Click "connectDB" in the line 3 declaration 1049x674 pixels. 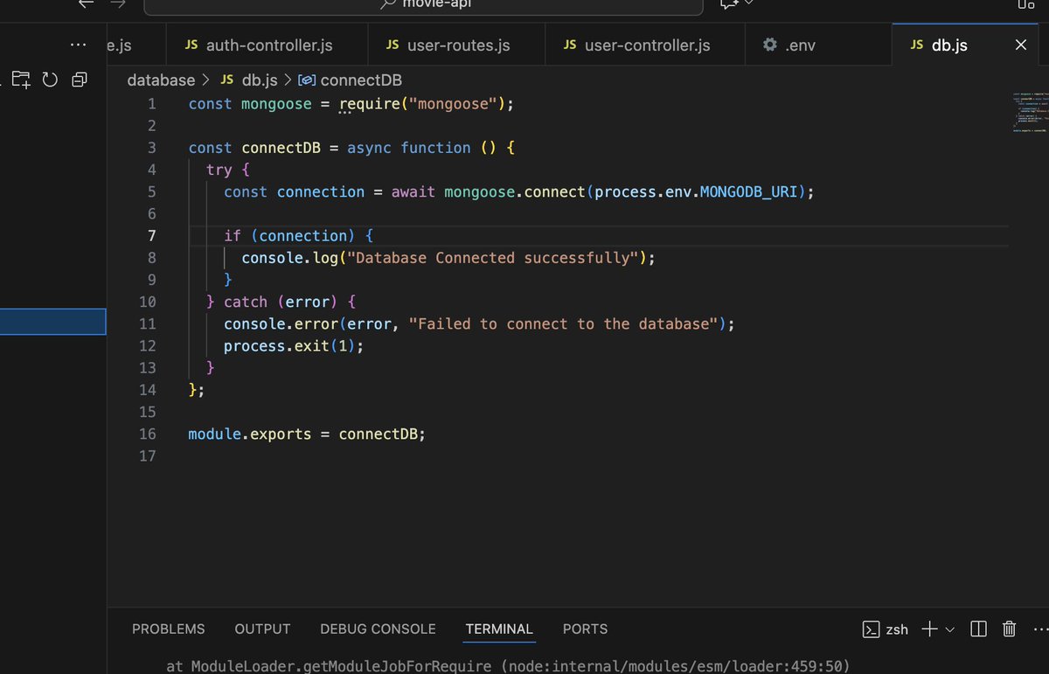(x=281, y=148)
